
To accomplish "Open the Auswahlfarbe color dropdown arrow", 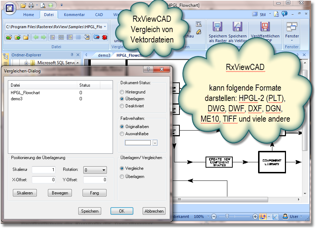I will pyautogui.click(x=155, y=143).
